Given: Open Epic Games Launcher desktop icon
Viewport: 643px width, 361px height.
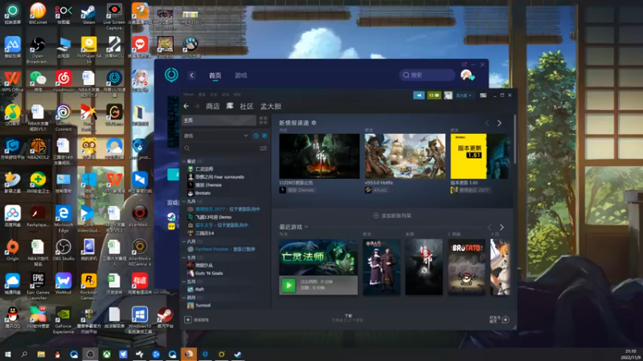Looking at the screenshot, I should 38,286.
